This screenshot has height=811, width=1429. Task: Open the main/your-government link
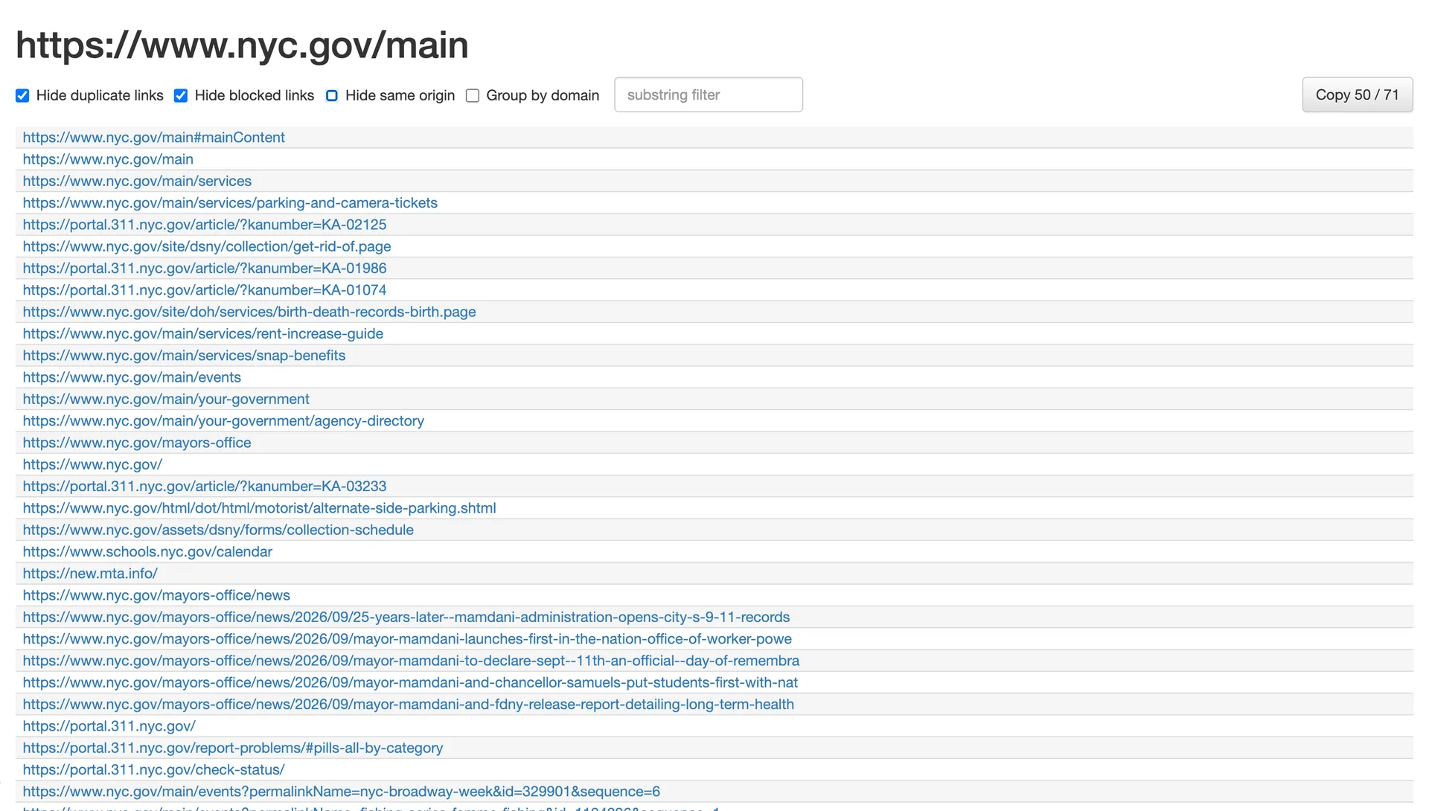[x=166, y=400]
